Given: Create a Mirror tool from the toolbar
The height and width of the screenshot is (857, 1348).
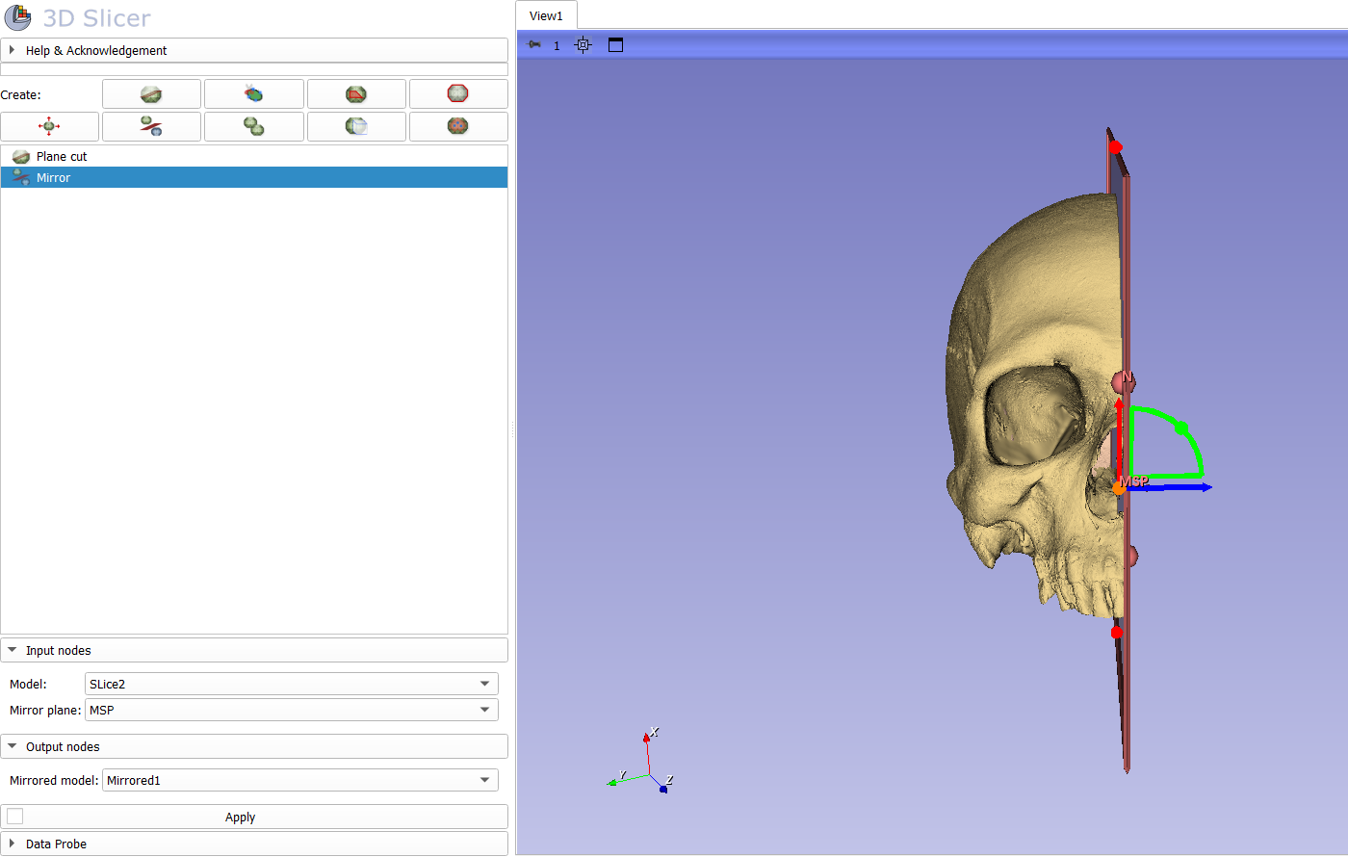Looking at the screenshot, I should (151, 126).
